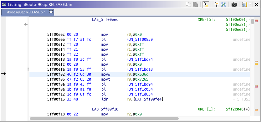Click the movw mnemonic

click(x=106, y=74)
